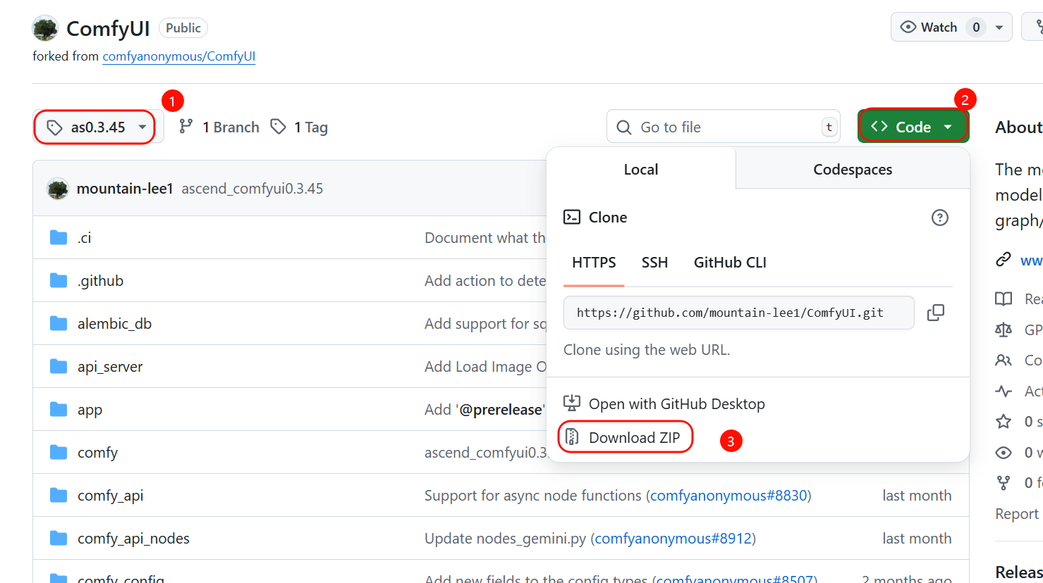The height and width of the screenshot is (583, 1043).
Task: Click the star icon in the About sidebar
Action: click(1003, 422)
